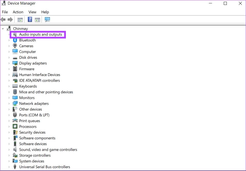Click the Universal Serial Bus controllers icon

coord(15,167)
